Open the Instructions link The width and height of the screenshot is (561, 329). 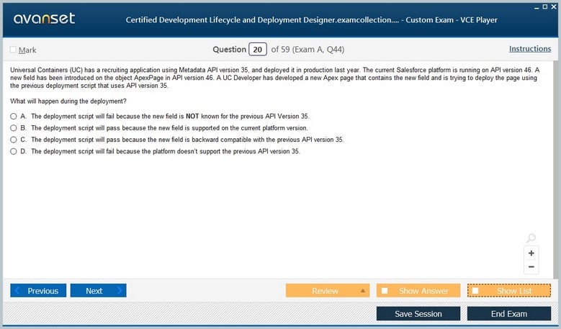(530, 49)
